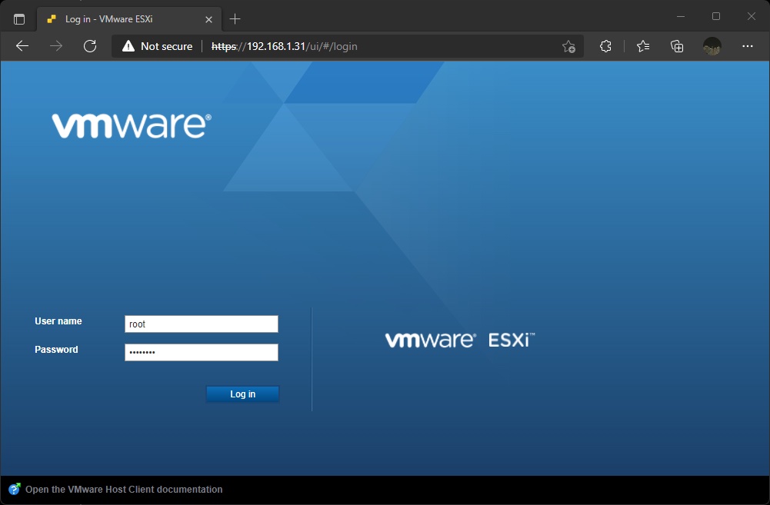View the Not secure site warning
The height and width of the screenshot is (505, 770).
click(157, 46)
